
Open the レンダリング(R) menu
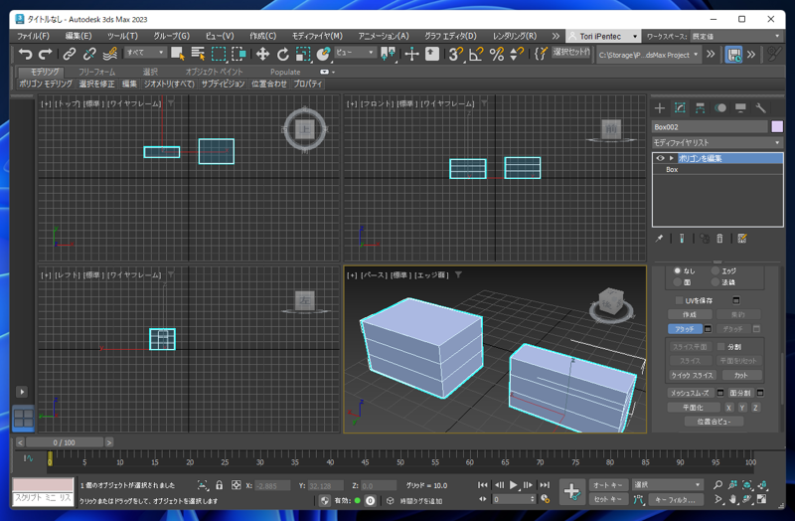(x=515, y=36)
